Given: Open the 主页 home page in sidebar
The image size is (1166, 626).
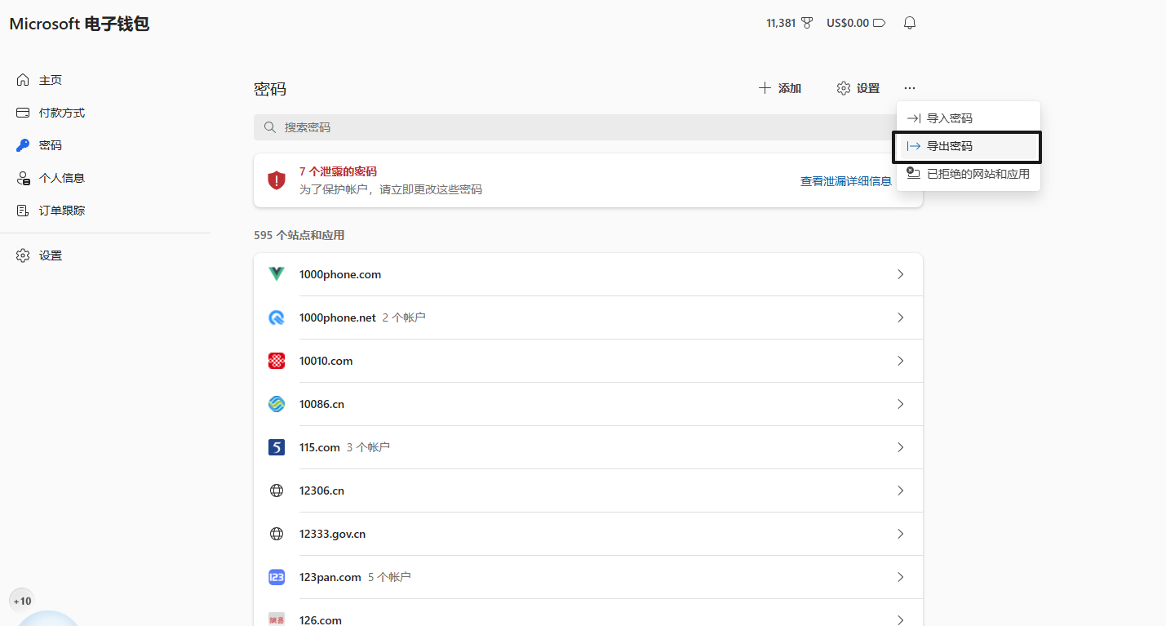Looking at the screenshot, I should tap(51, 80).
